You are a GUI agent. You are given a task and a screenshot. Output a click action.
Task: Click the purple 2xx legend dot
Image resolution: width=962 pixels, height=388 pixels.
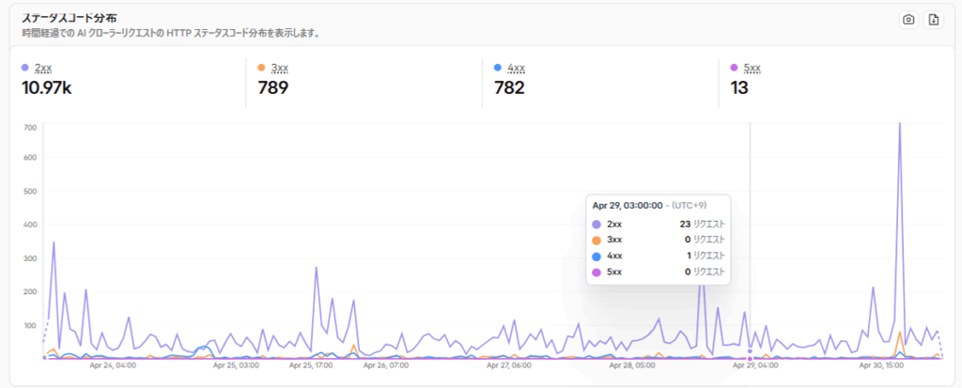pyautogui.click(x=25, y=68)
